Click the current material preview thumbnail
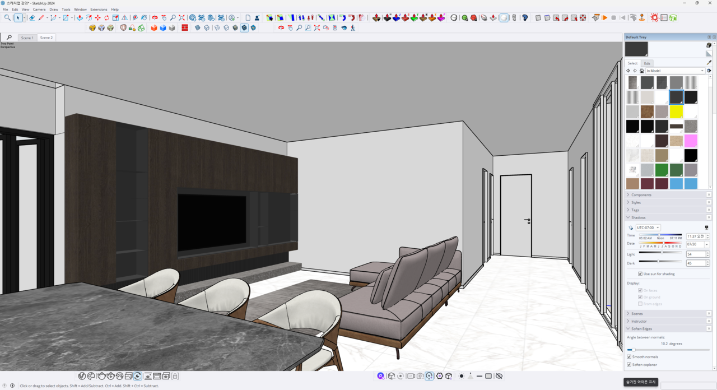Viewport: 717px width, 390px height. pos(636,49)
